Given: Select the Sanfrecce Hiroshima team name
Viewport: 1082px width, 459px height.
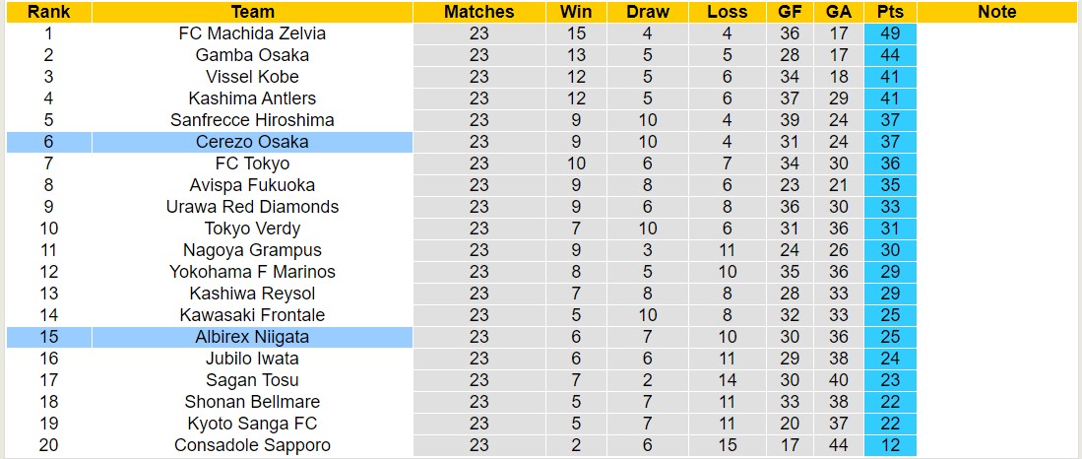Looking at the screenshot, I should [x=252, y=120].
